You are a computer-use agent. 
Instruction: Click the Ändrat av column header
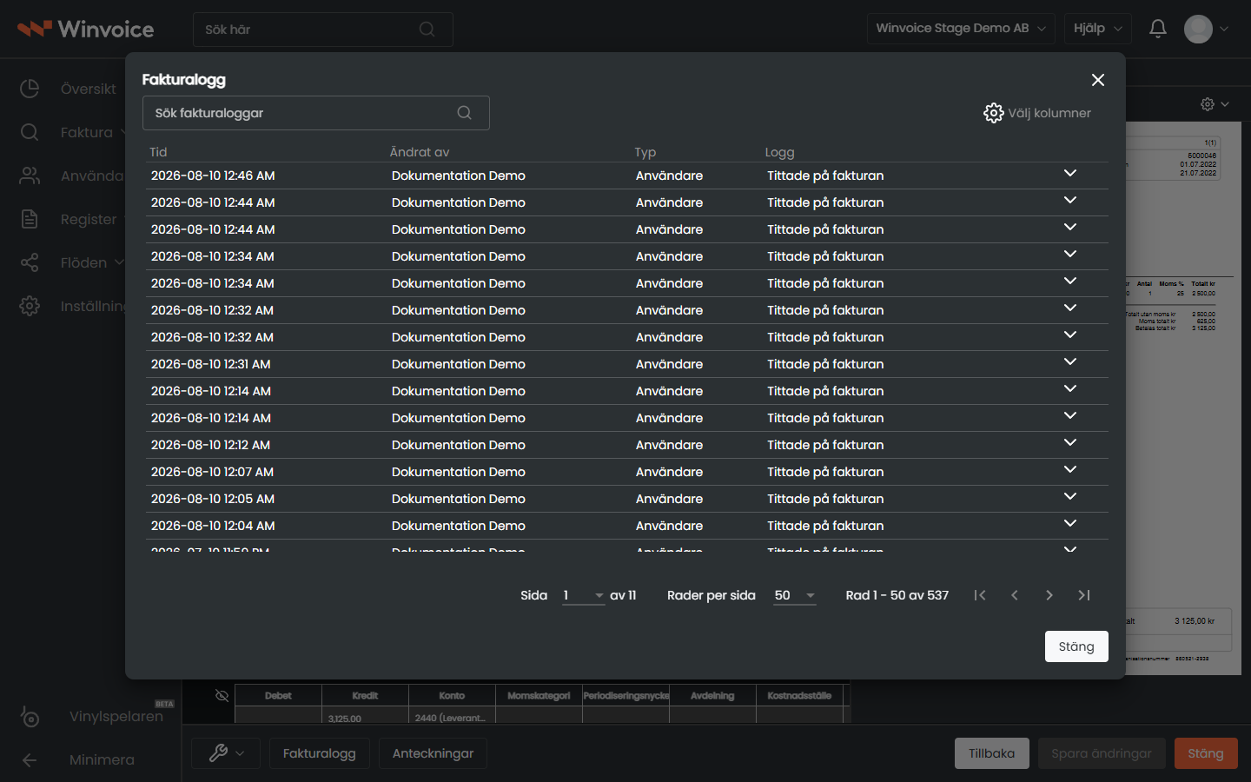tap(420, 152)
